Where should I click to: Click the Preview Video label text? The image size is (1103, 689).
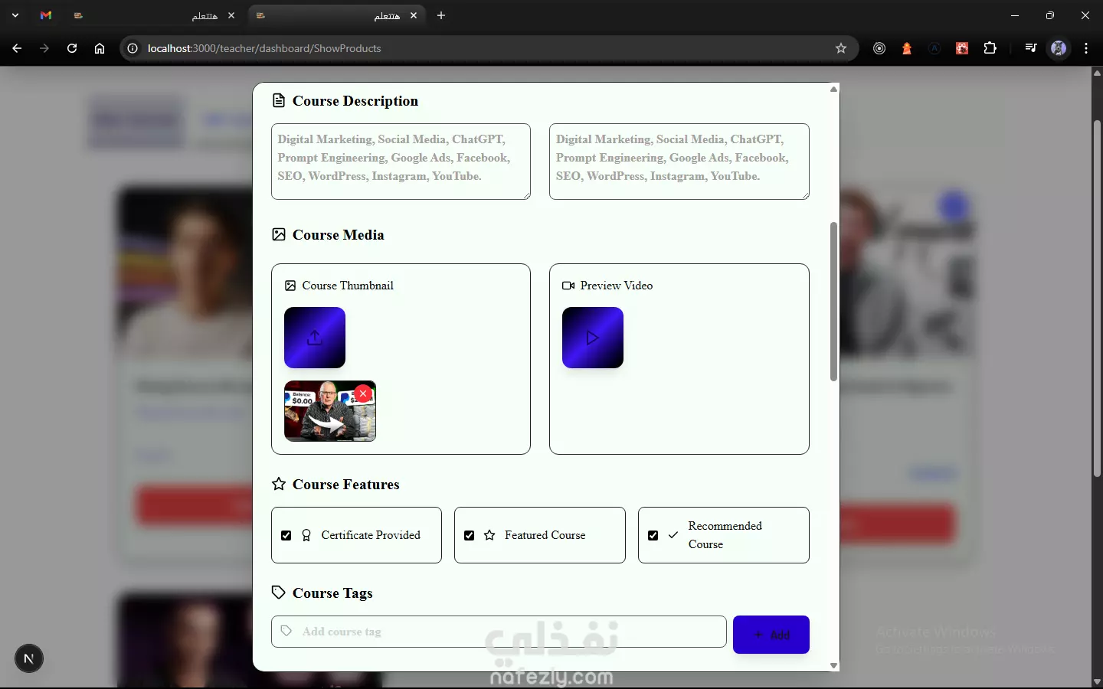click(x=617, y=286)
